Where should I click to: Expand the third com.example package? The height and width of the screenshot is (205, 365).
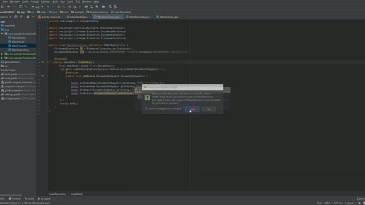pos(2,58)
